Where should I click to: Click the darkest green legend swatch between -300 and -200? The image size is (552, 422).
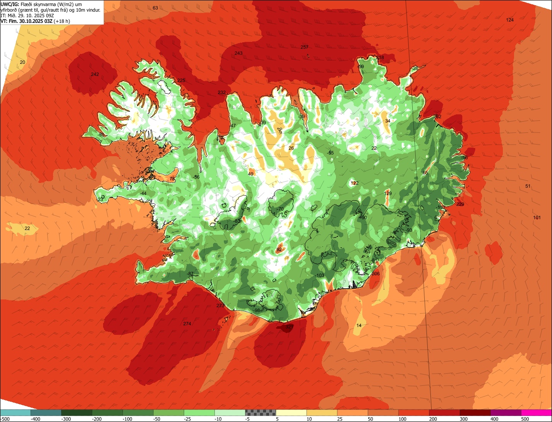pos(77,413)
